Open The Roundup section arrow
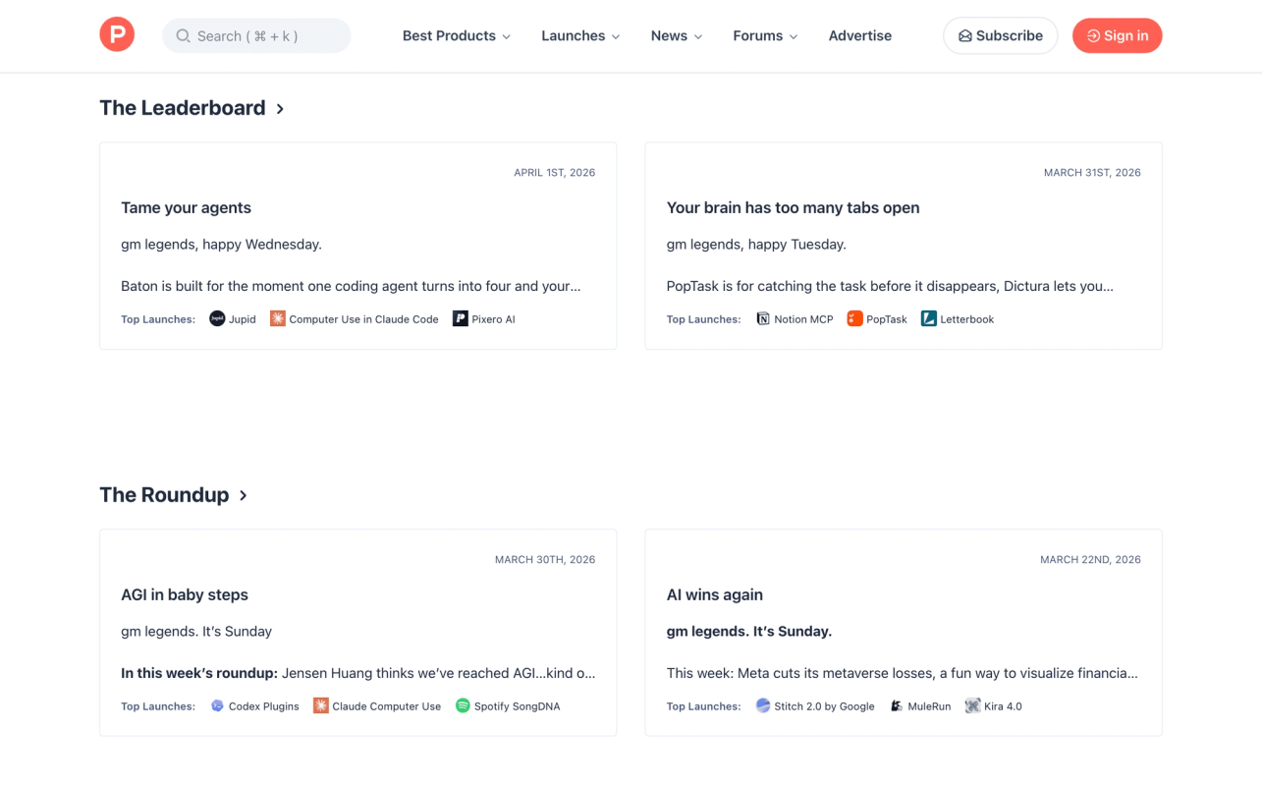The width and height of the screenshot is (1262, 786). coord(244,496)
